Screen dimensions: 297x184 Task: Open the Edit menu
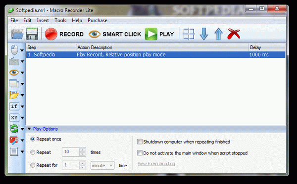[27, 20]
